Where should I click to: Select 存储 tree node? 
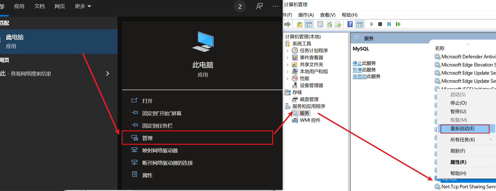[297, 92]
